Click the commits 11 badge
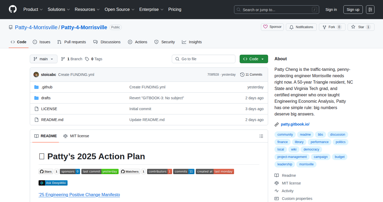383x202 pixels. [184, 171]
